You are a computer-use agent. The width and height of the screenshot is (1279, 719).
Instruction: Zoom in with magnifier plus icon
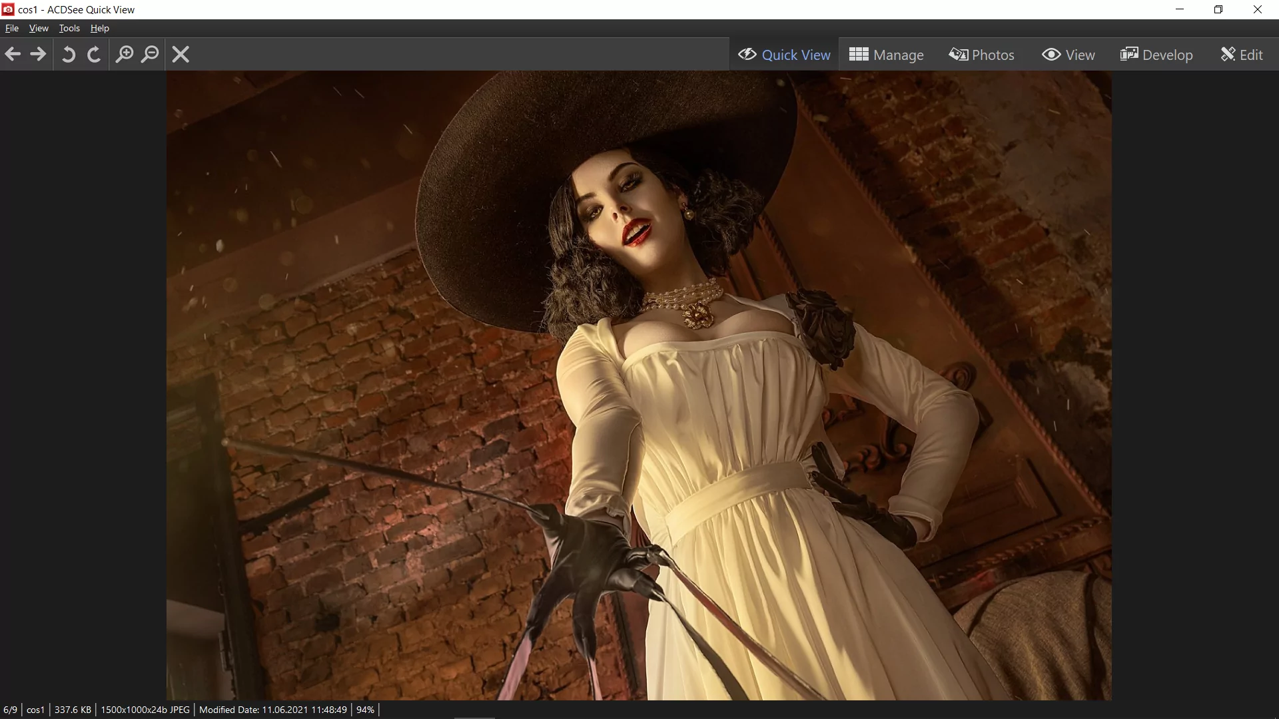click(125, 55)
